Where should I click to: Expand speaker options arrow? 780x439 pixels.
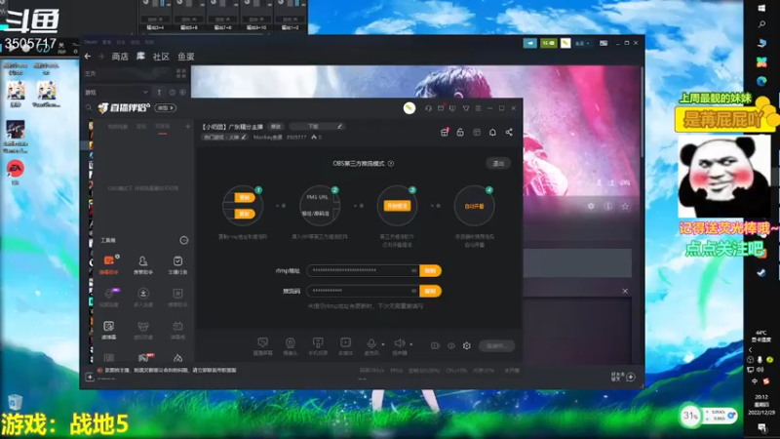point(411,344)
